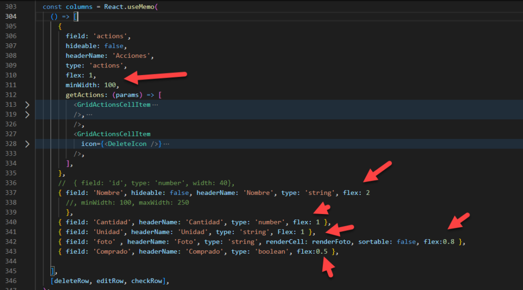Image resolution: width=523 pixels, height=290 pixels.
Task: Place cursor on flex:0.8 value
Action: [448, 242]
